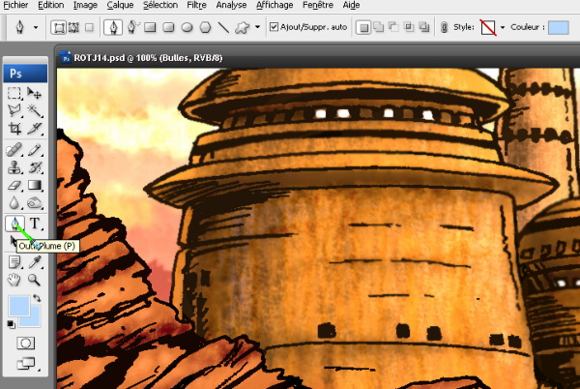
Task: Open the Filtre menu
Action: tap(196, 5)
